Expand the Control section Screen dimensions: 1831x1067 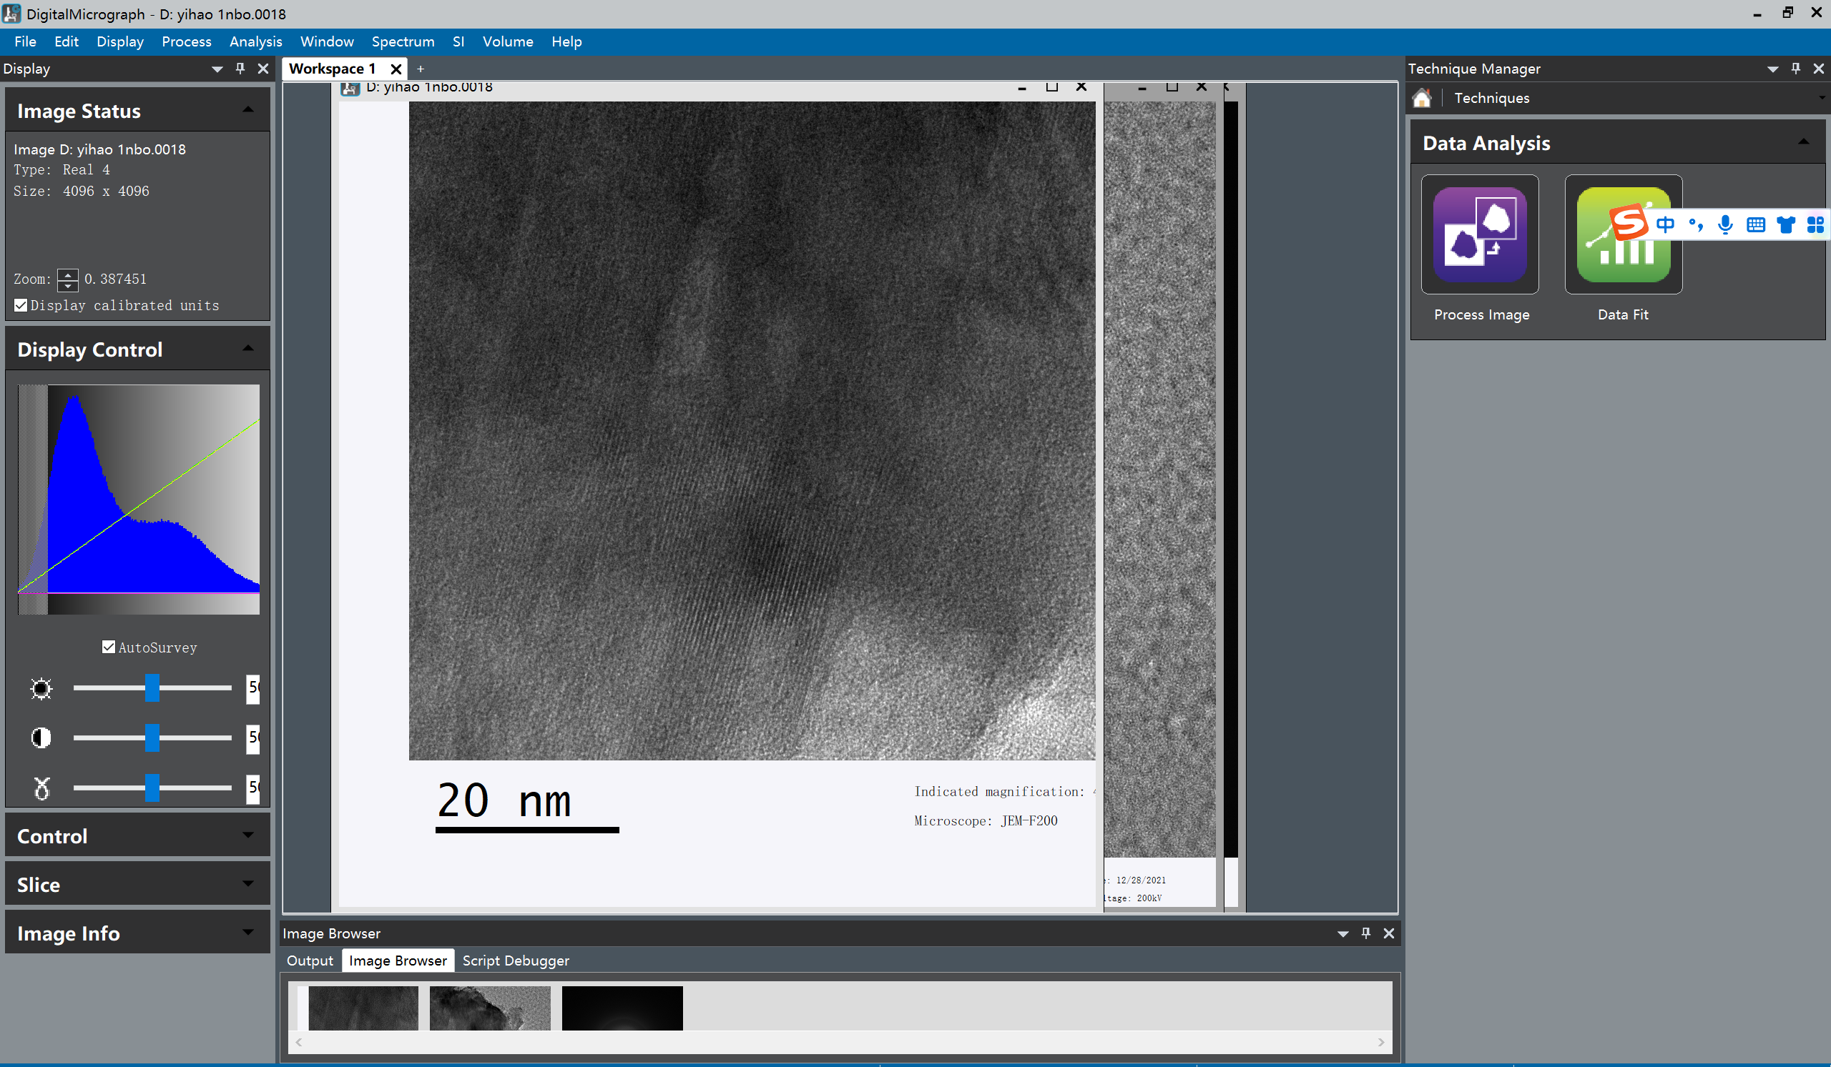point(137,836)
